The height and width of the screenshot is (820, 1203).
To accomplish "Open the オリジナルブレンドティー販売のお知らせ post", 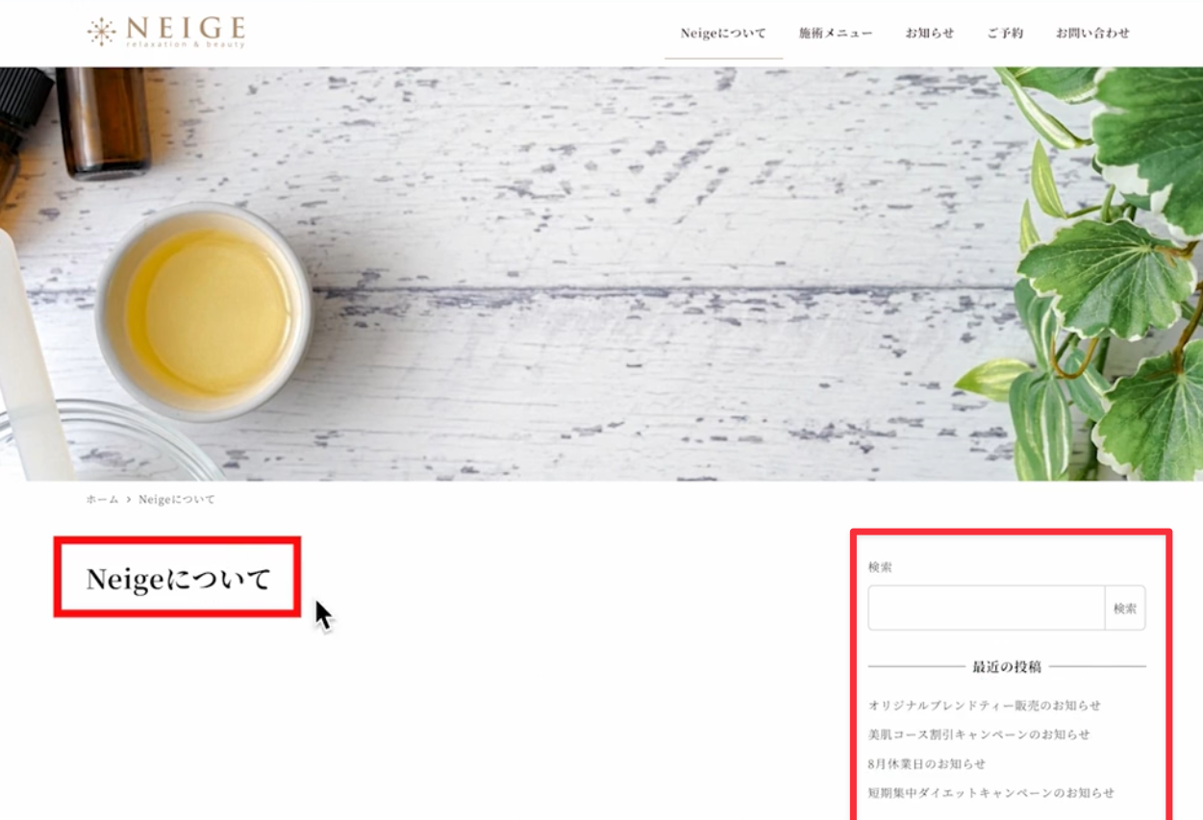I will (x=985, y=706).
